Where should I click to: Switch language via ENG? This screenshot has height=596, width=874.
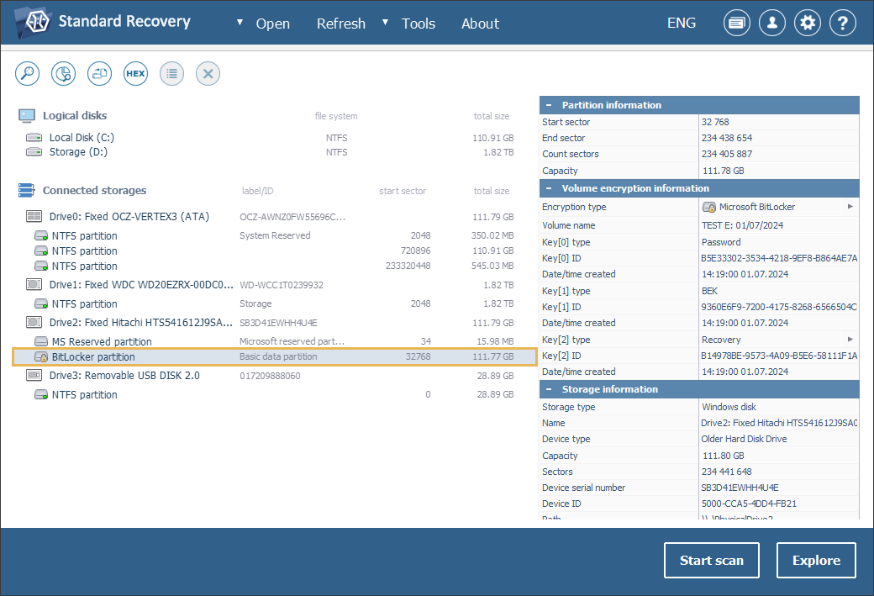coord(682,23)
